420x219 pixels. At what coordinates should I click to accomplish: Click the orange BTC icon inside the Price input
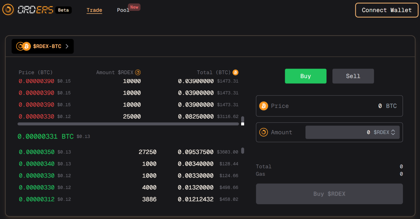tap(263, 106)
